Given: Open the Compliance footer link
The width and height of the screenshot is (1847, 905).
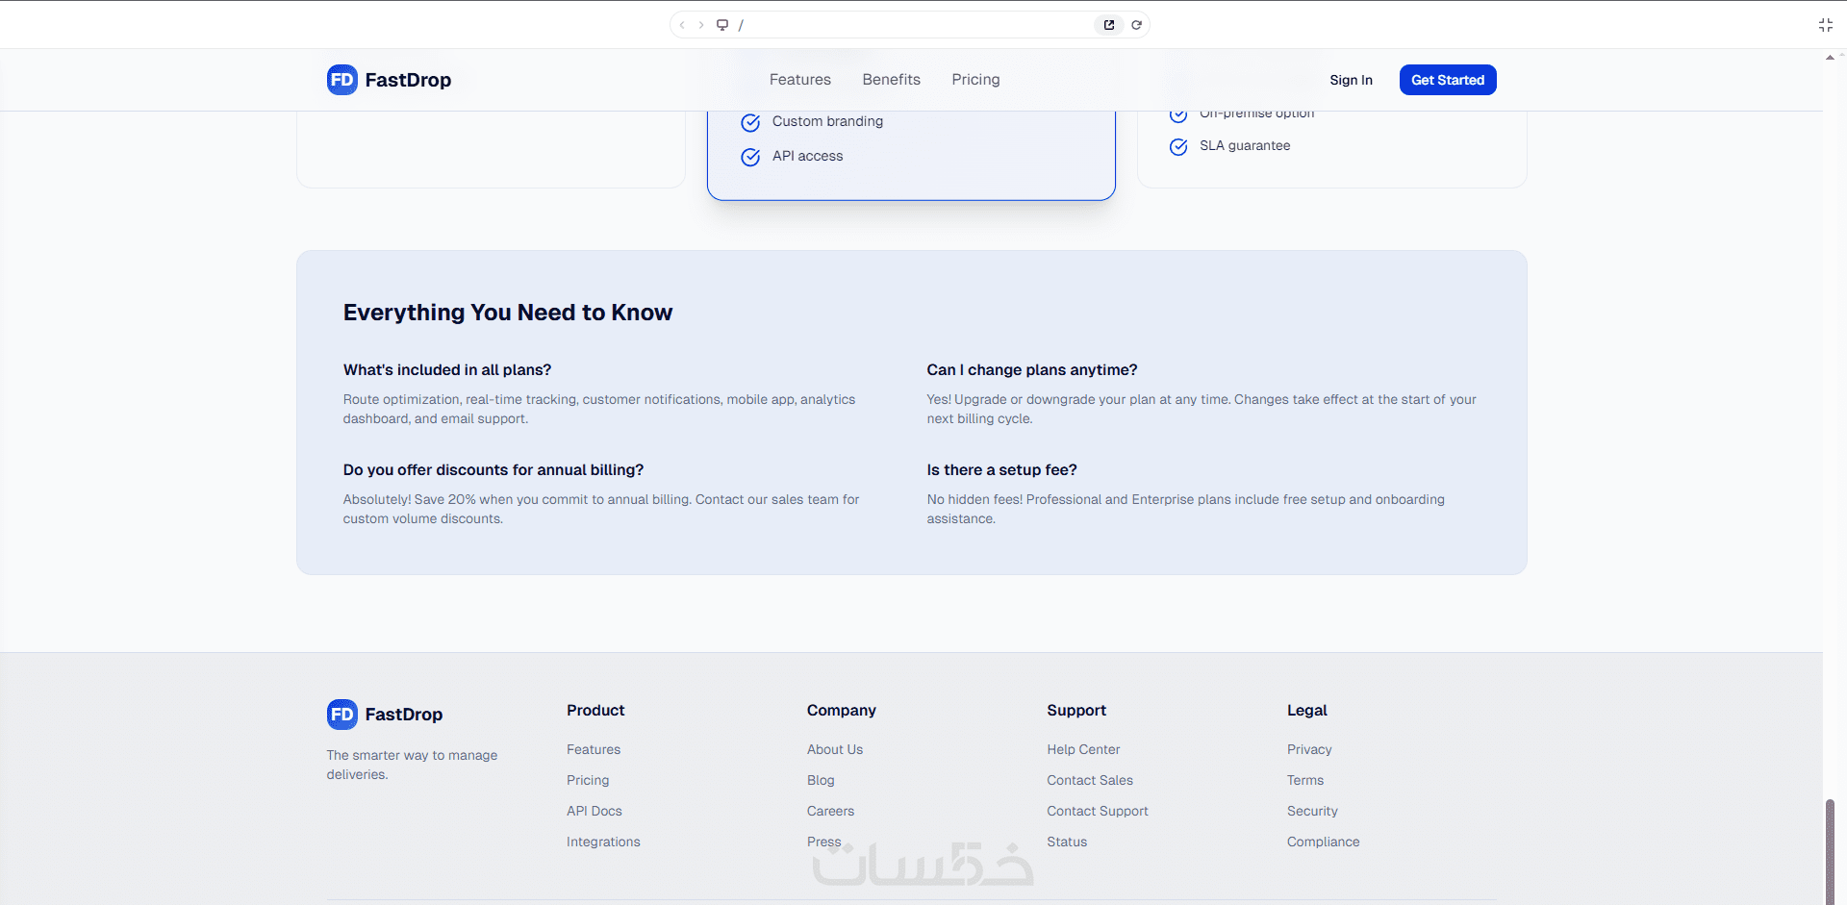Looking at the screenshot, I should tap(1324, 842).
